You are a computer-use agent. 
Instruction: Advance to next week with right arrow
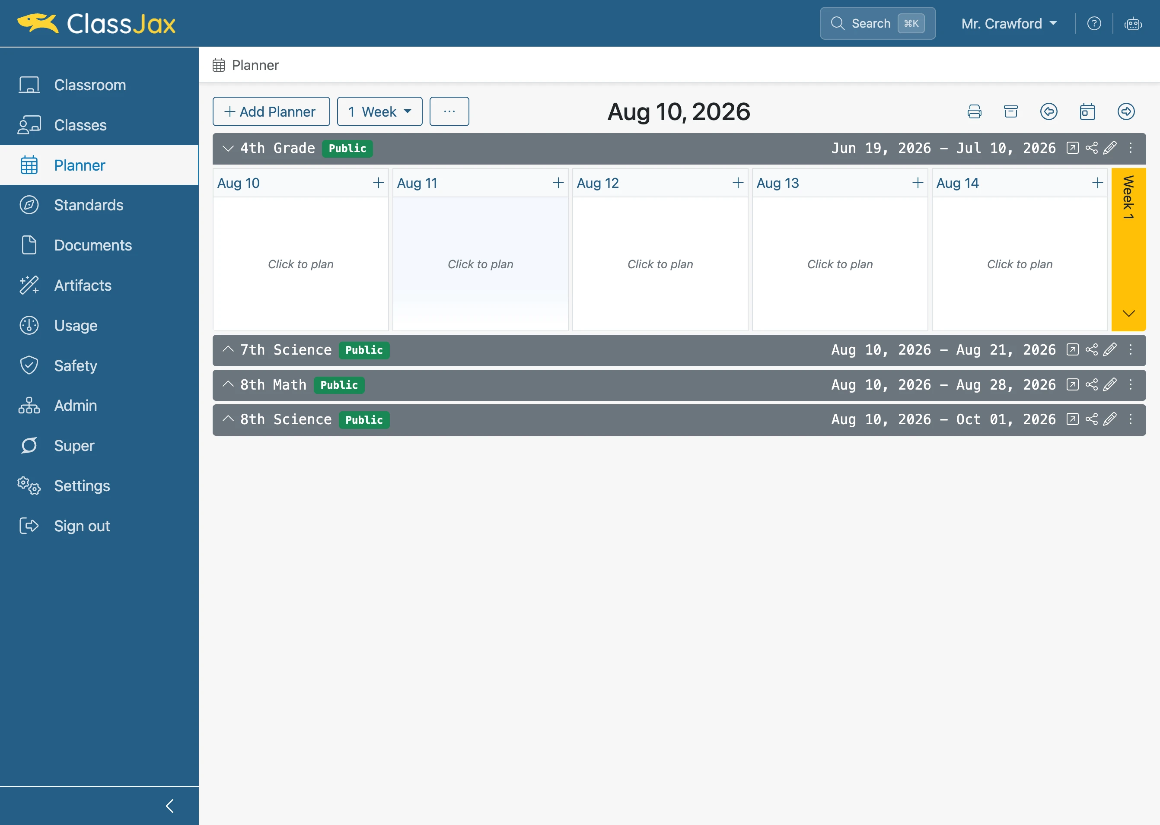click(1126, 111)
